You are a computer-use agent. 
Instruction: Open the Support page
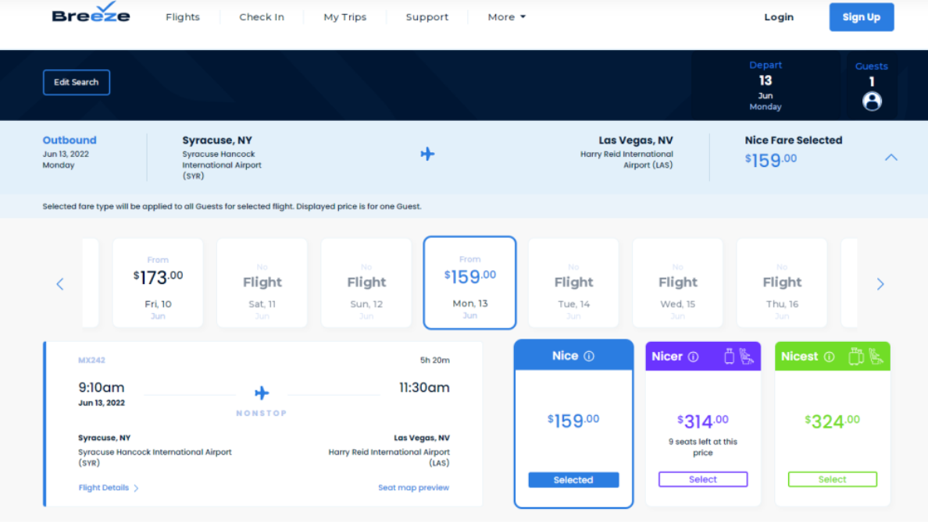point(427,17)
